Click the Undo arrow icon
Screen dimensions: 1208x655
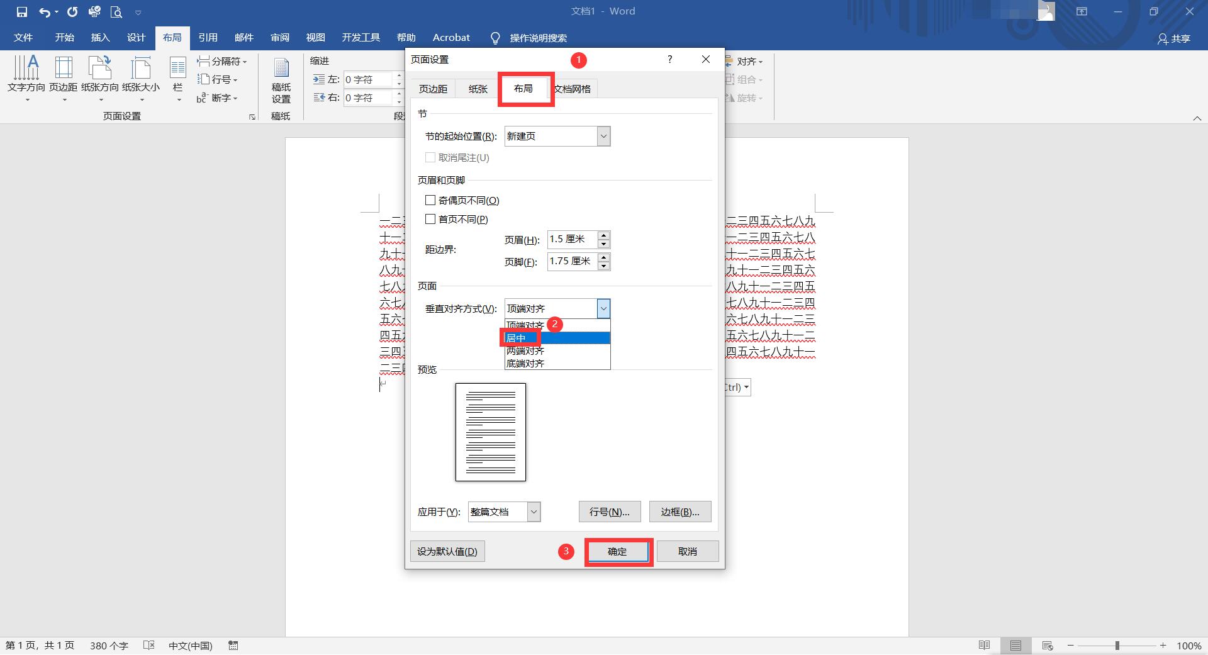44,12
